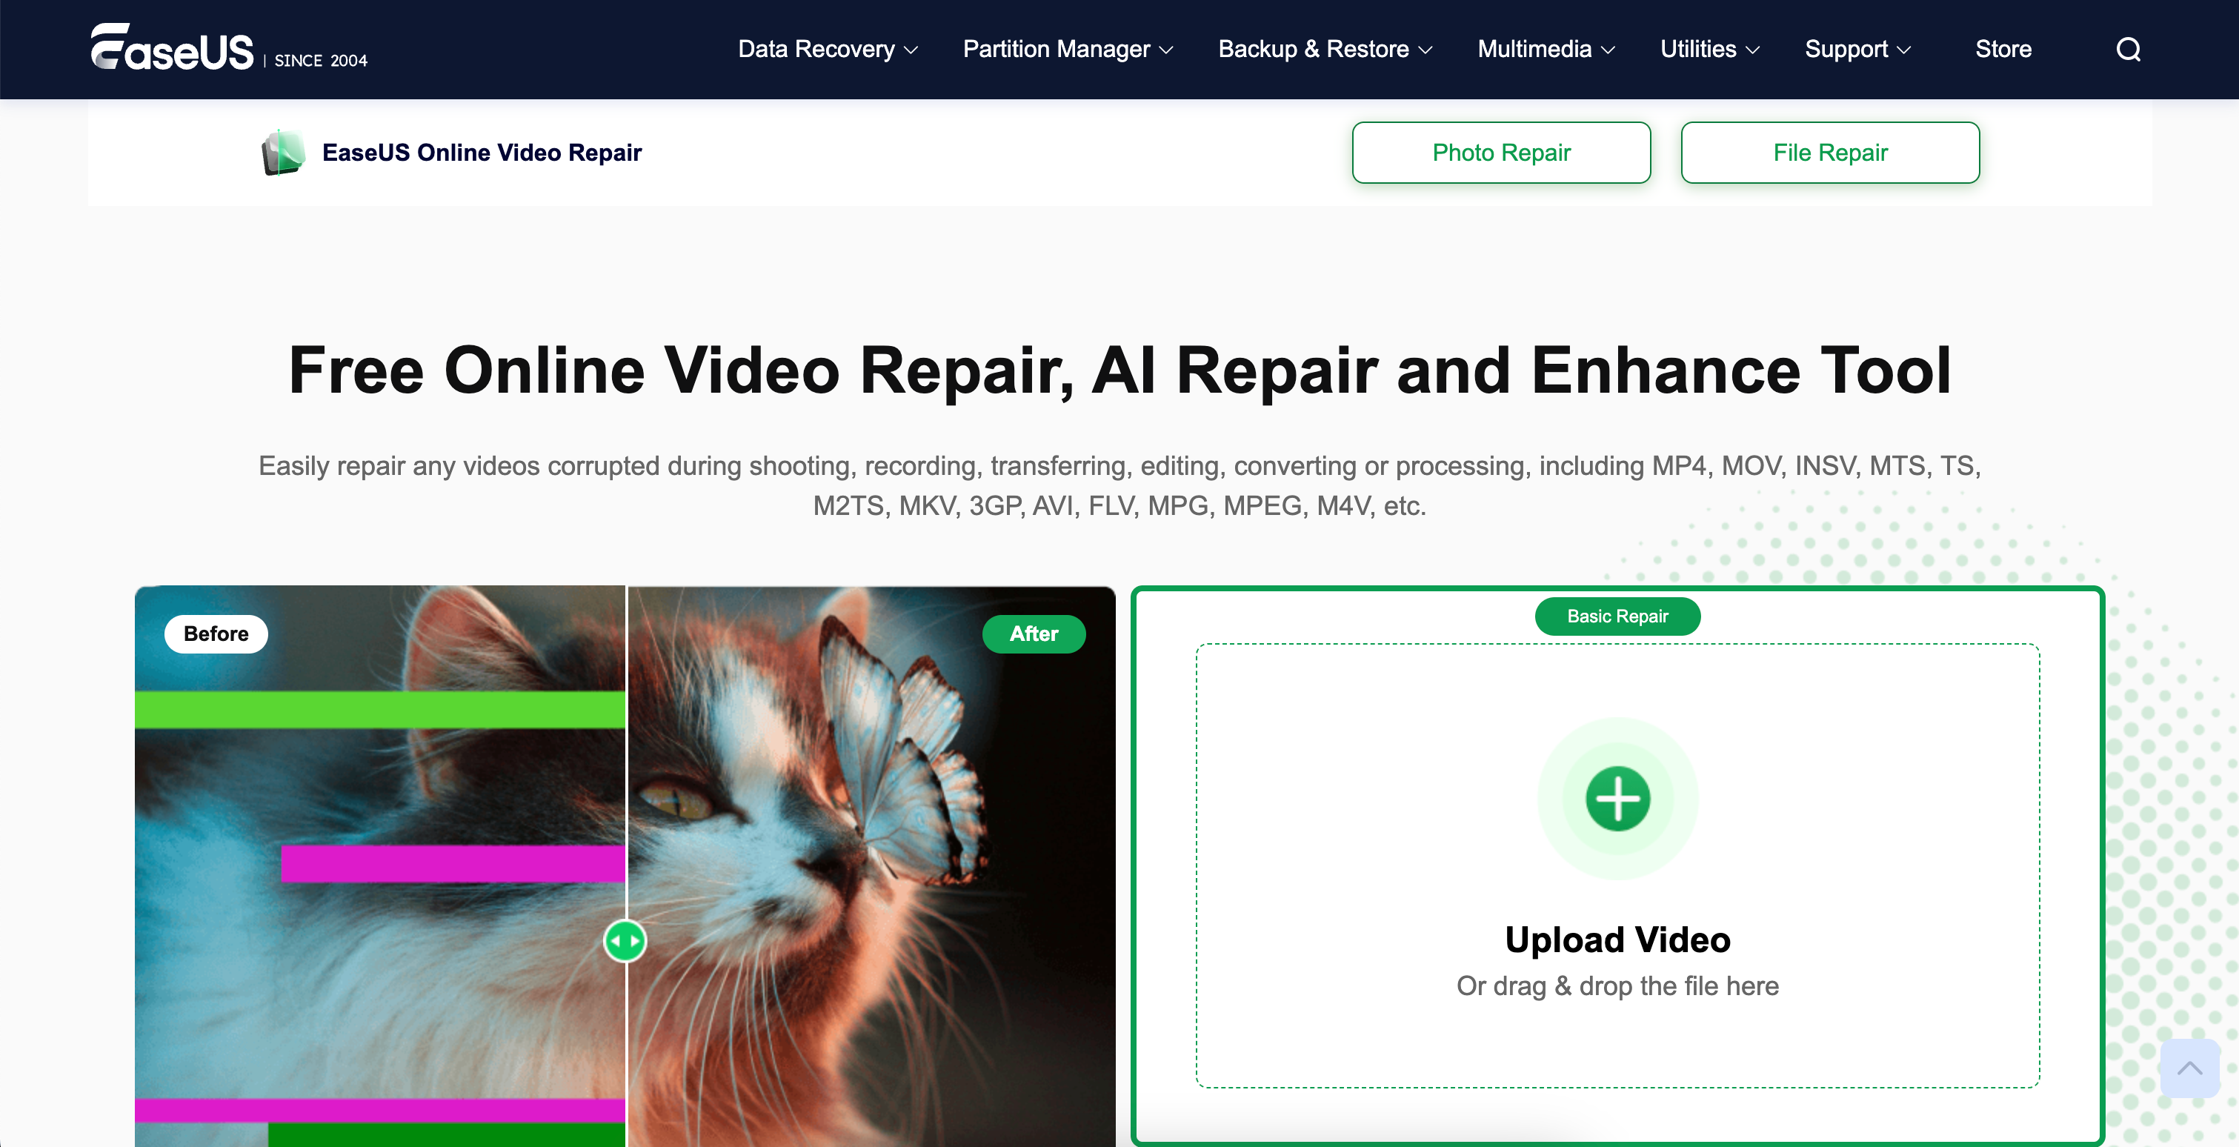Click the search magnifier icon
The height and width of the screenshot is (1147, 2239).
[2127, 50]
